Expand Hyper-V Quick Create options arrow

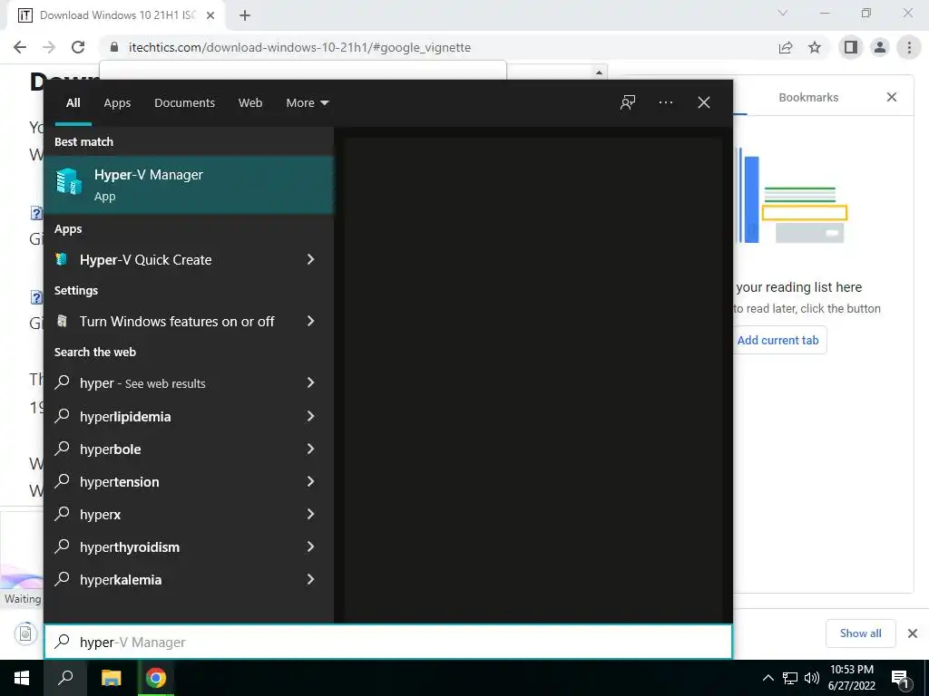point(310,259)
